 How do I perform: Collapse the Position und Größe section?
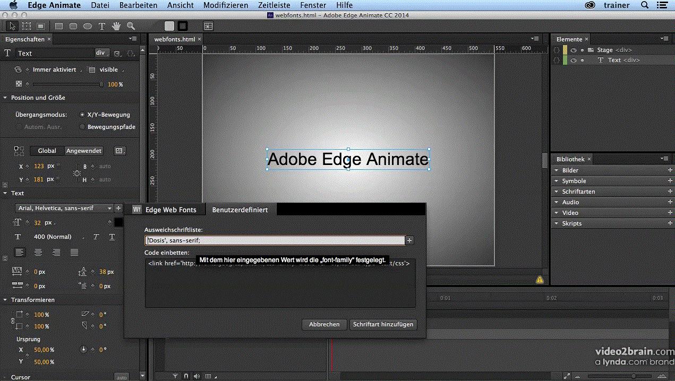(5, 98)
